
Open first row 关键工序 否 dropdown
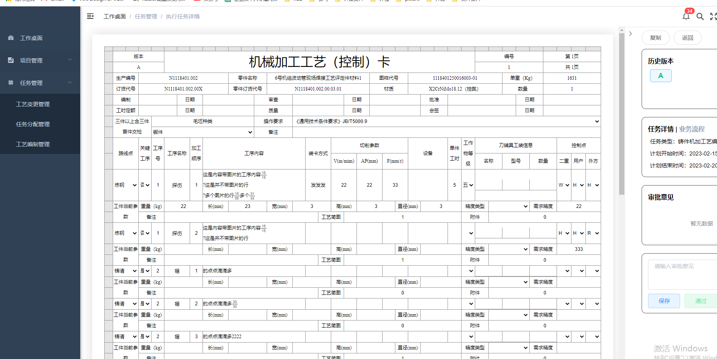(x=145, y=185)
